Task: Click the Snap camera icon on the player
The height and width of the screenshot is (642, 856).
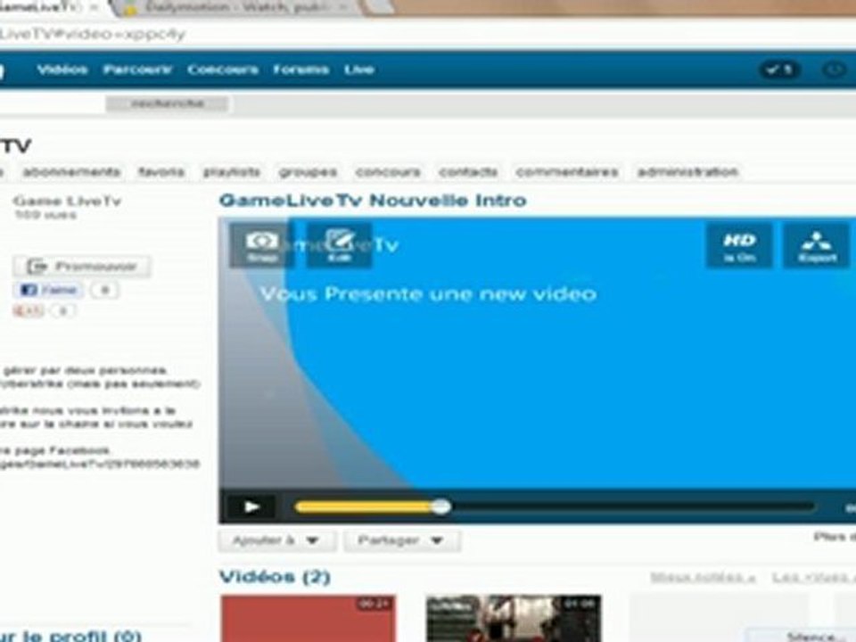Action: [261, 245]
